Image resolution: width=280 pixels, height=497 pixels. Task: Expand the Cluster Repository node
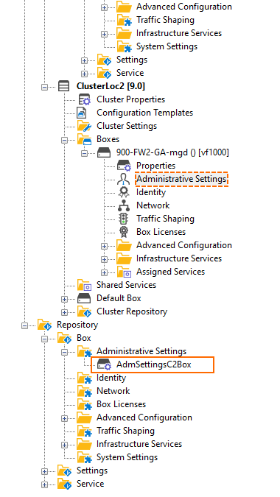(64, 312)
